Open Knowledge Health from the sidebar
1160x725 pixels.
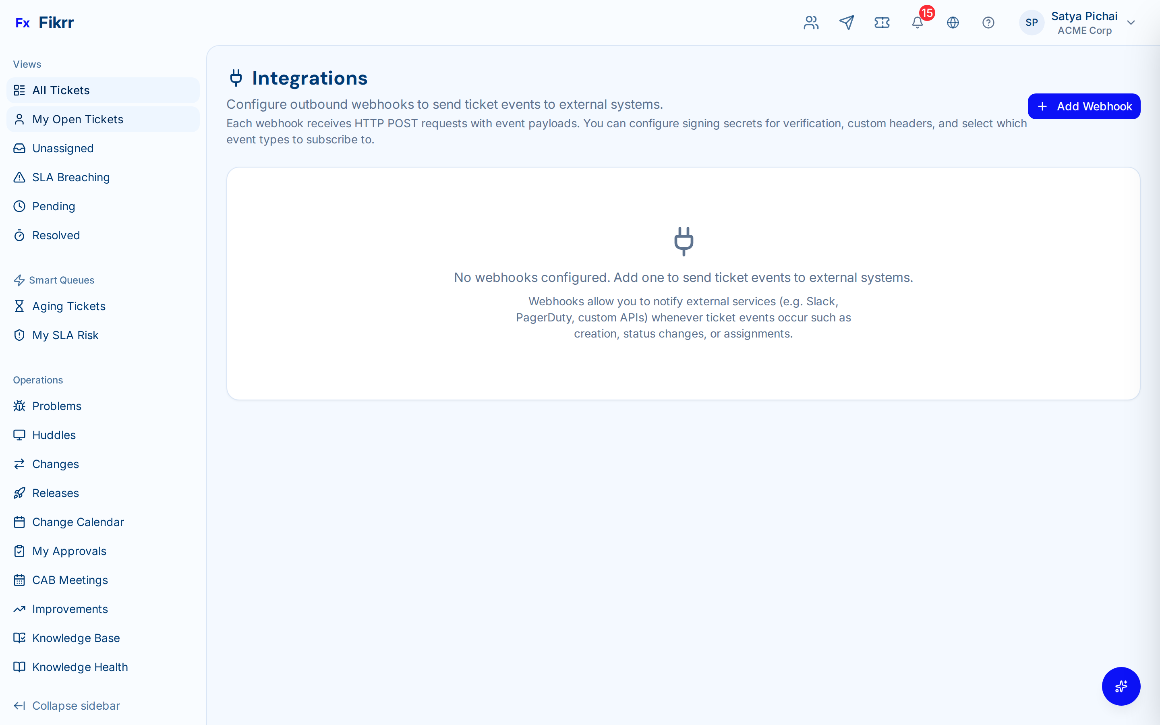(x=80, y=667)
